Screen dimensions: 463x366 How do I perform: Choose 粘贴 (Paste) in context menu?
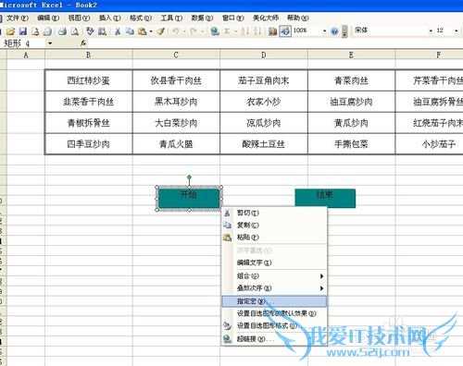pos(274,238)
